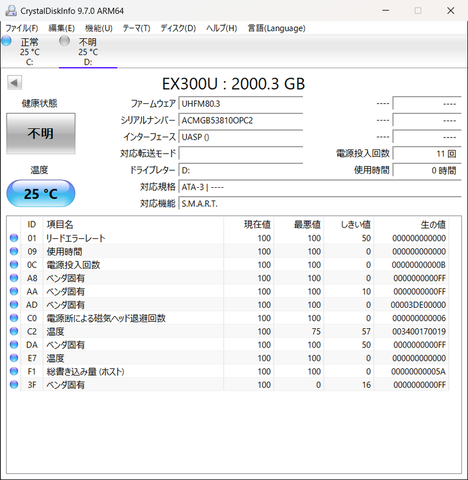468x480 pixels.
Task: Click status orb of row AA ベンダ固有
Action: tap(14, 291)
